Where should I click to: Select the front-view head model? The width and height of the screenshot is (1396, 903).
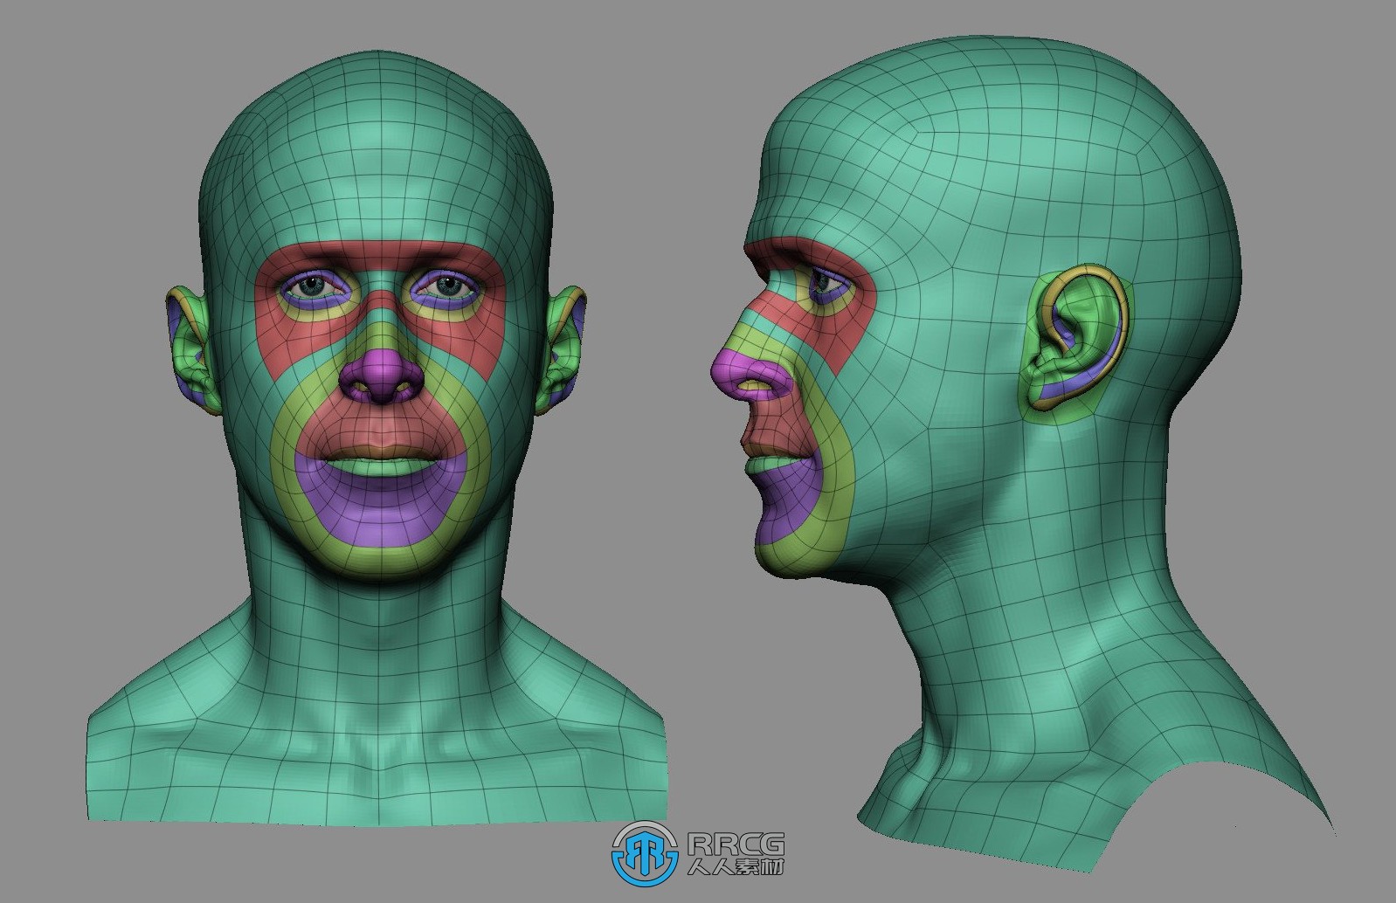pyautogui.click(x=376, y=437)
